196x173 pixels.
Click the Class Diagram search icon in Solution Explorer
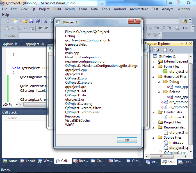[171, 50]
